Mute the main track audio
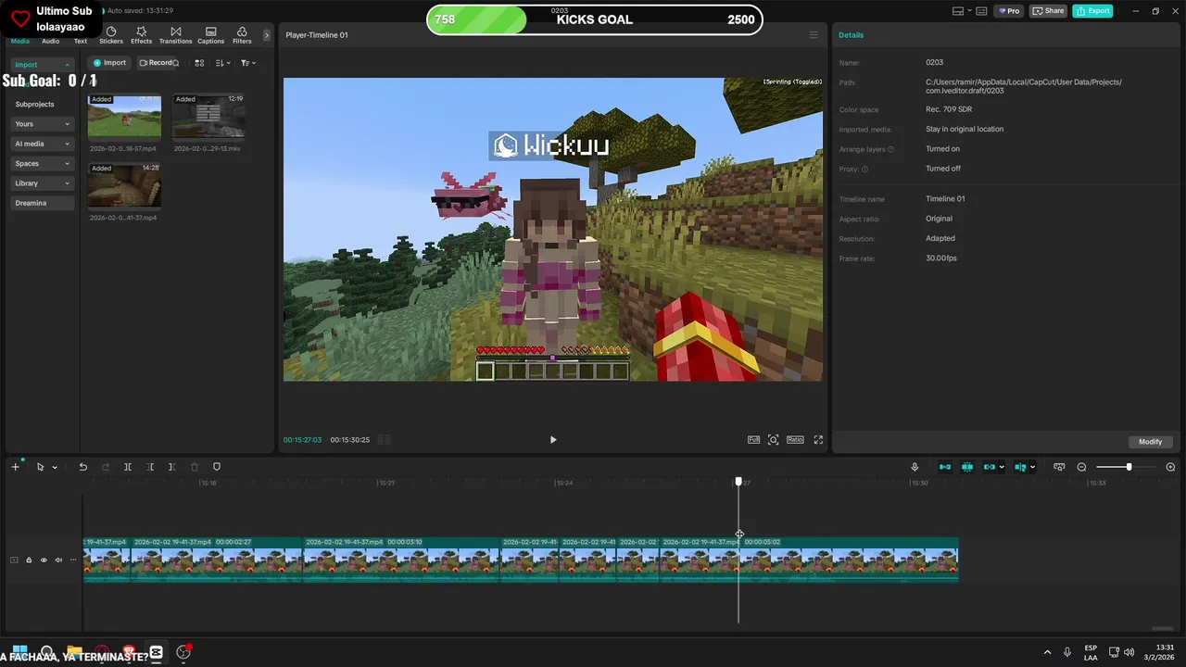Image resolution: width=1186 pixels, height=667 pixels. coord(58,560)
